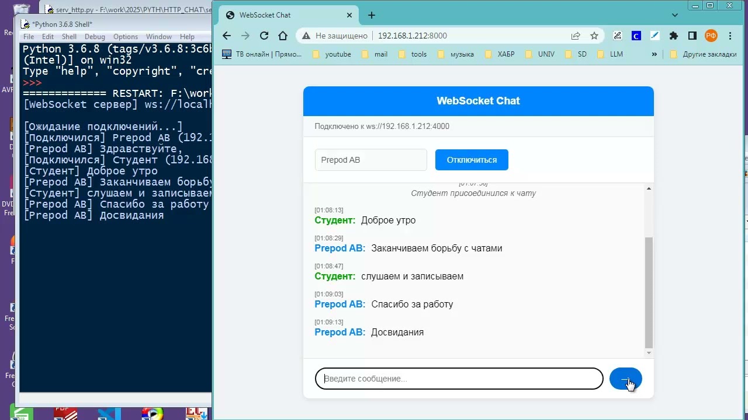The height and width of the screenshot is (420, 748).
Task: Open the ХАБР bookmarks folder
Action: [500, 54]
